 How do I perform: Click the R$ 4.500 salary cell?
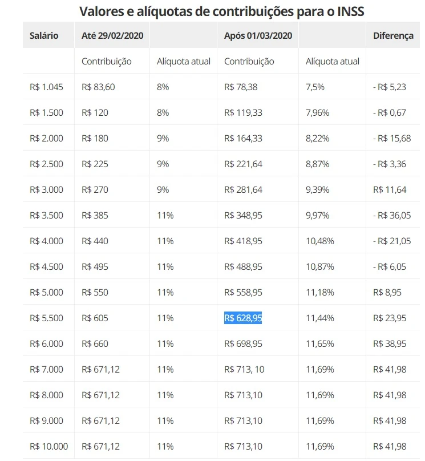[x=47, y=266]
